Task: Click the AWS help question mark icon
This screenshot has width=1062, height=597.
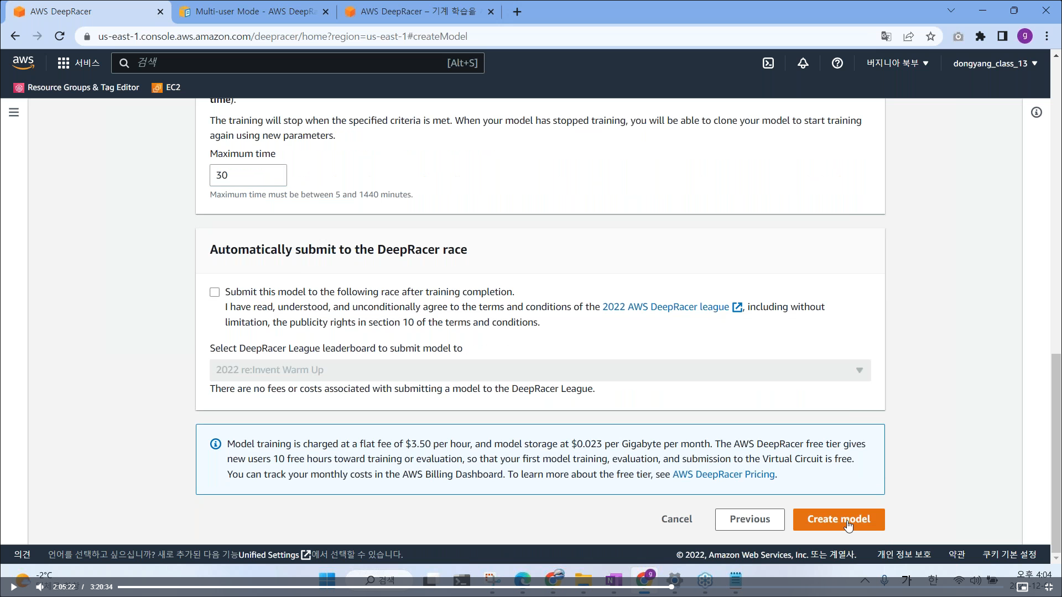Action: (837, 63)
